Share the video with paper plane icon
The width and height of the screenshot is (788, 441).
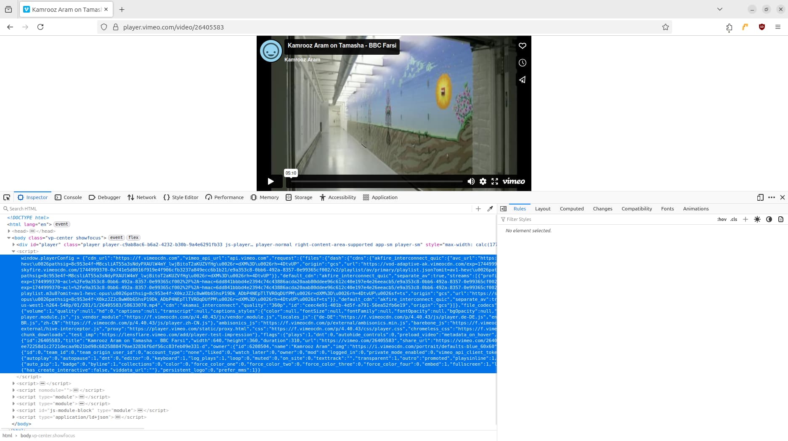click(522, 80)
